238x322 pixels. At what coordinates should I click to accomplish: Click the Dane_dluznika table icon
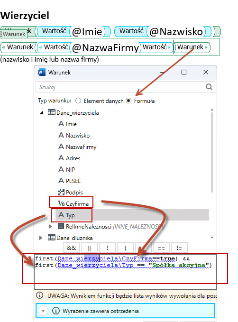pyautogui.click(x=52, y=238)
